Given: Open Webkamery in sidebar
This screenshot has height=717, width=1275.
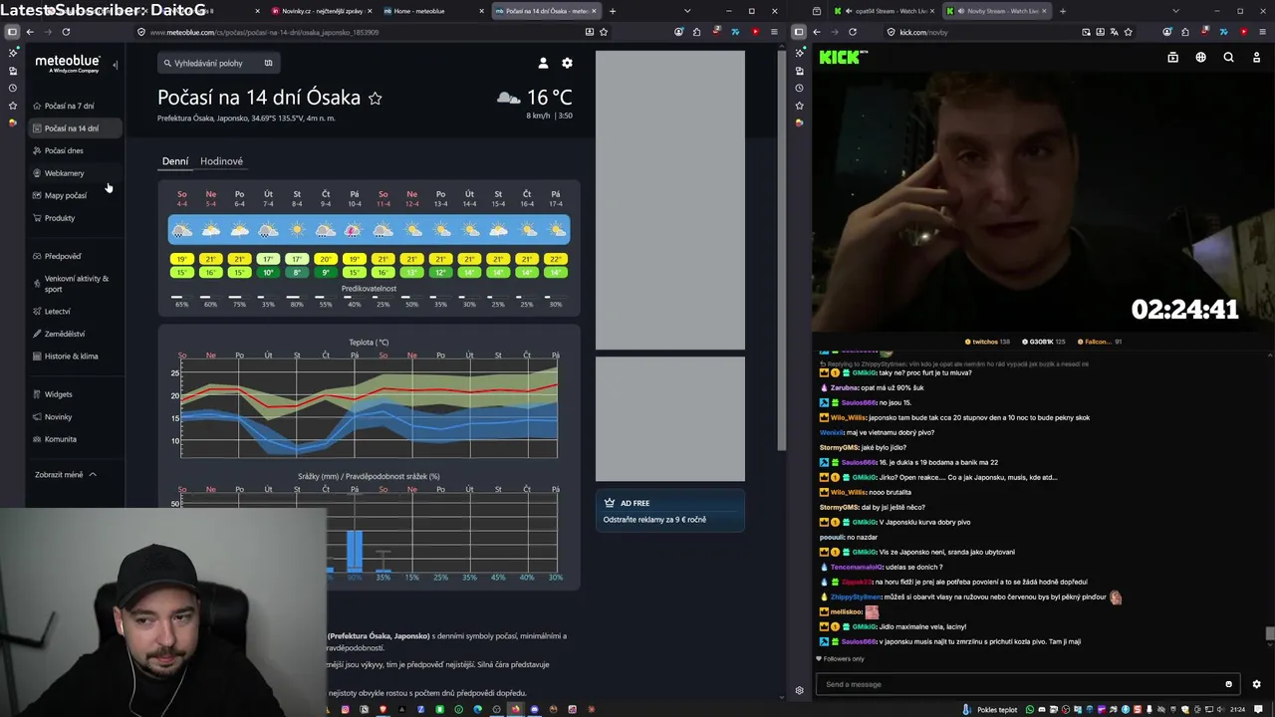Looking at the screenshot, I should tap(64, 173).
